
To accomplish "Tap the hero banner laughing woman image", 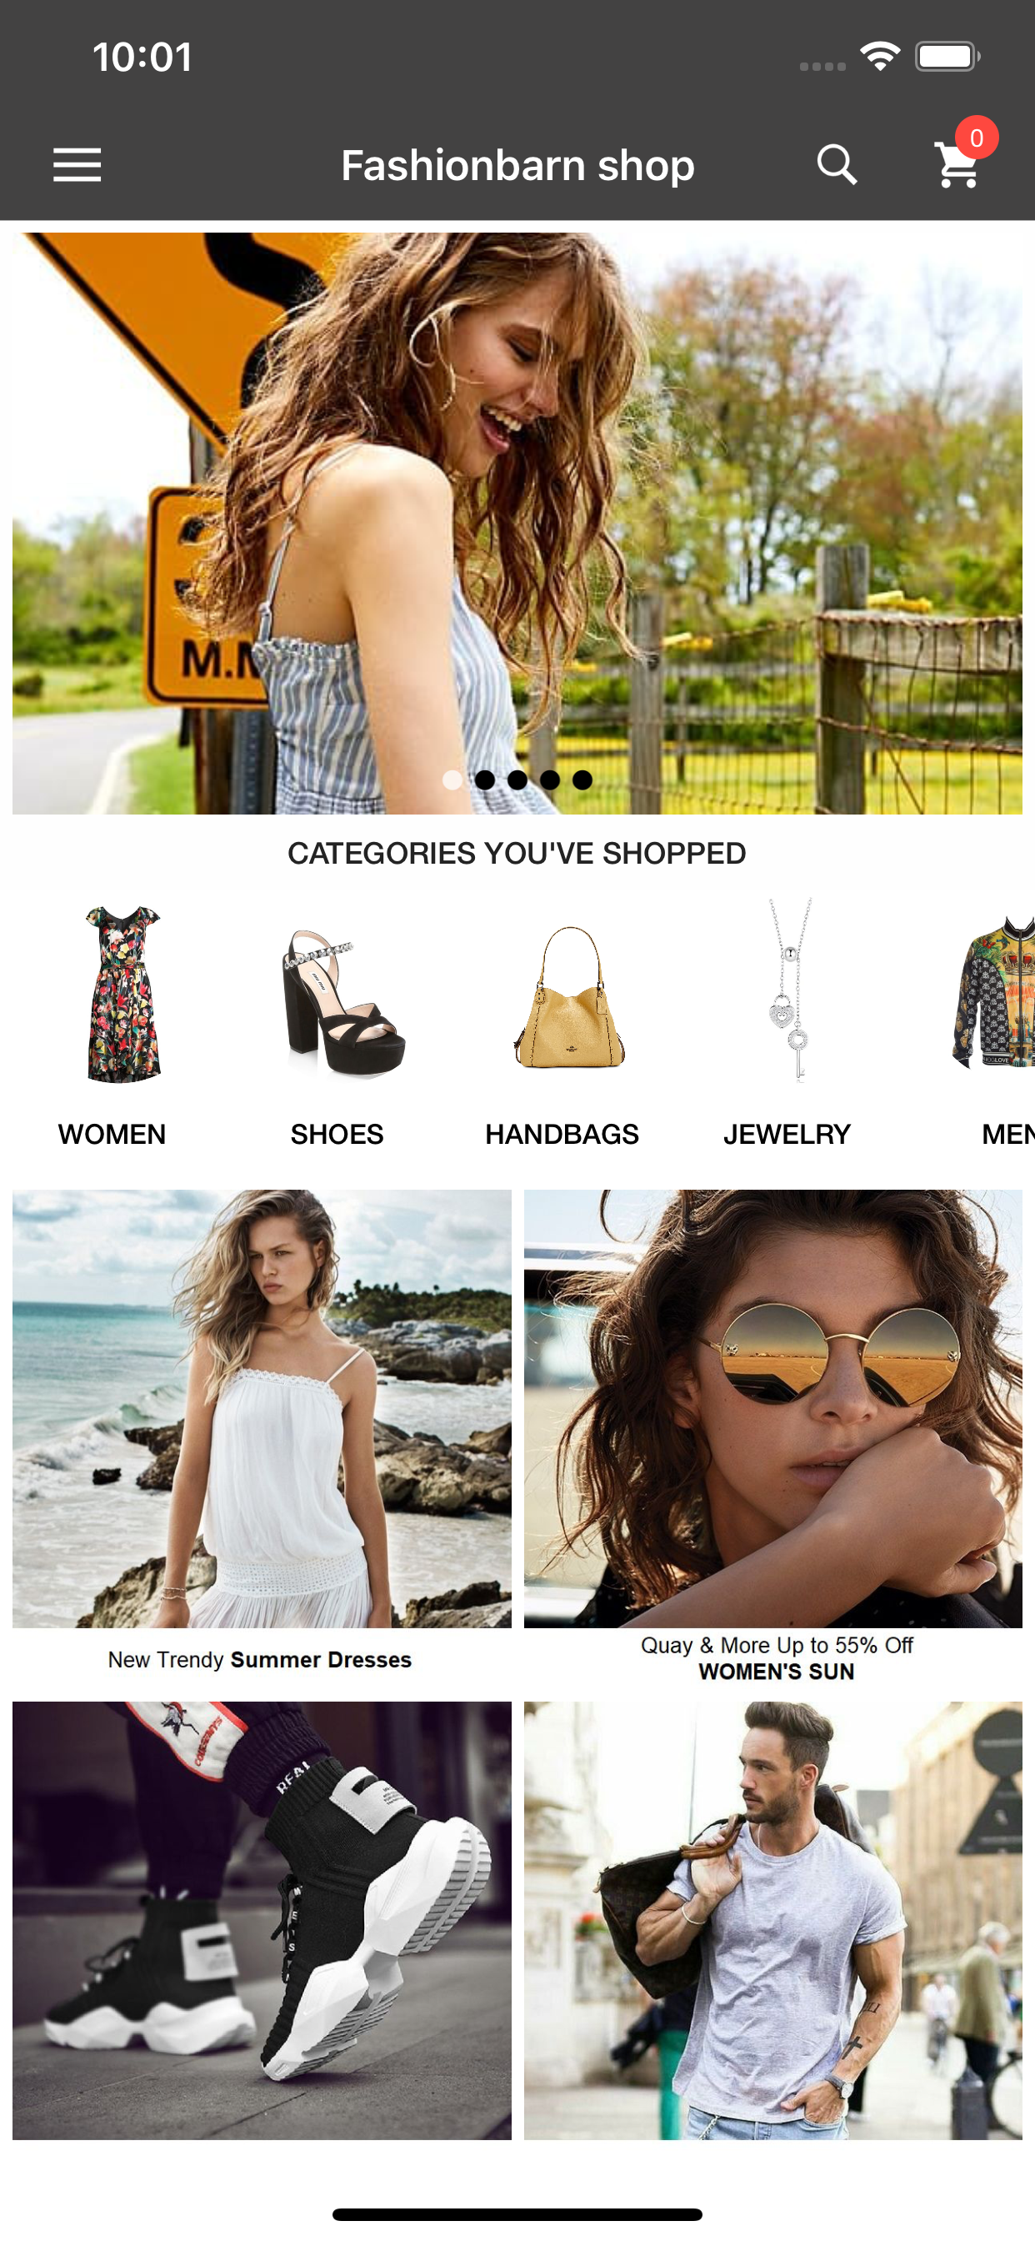I will coord(517,524).
